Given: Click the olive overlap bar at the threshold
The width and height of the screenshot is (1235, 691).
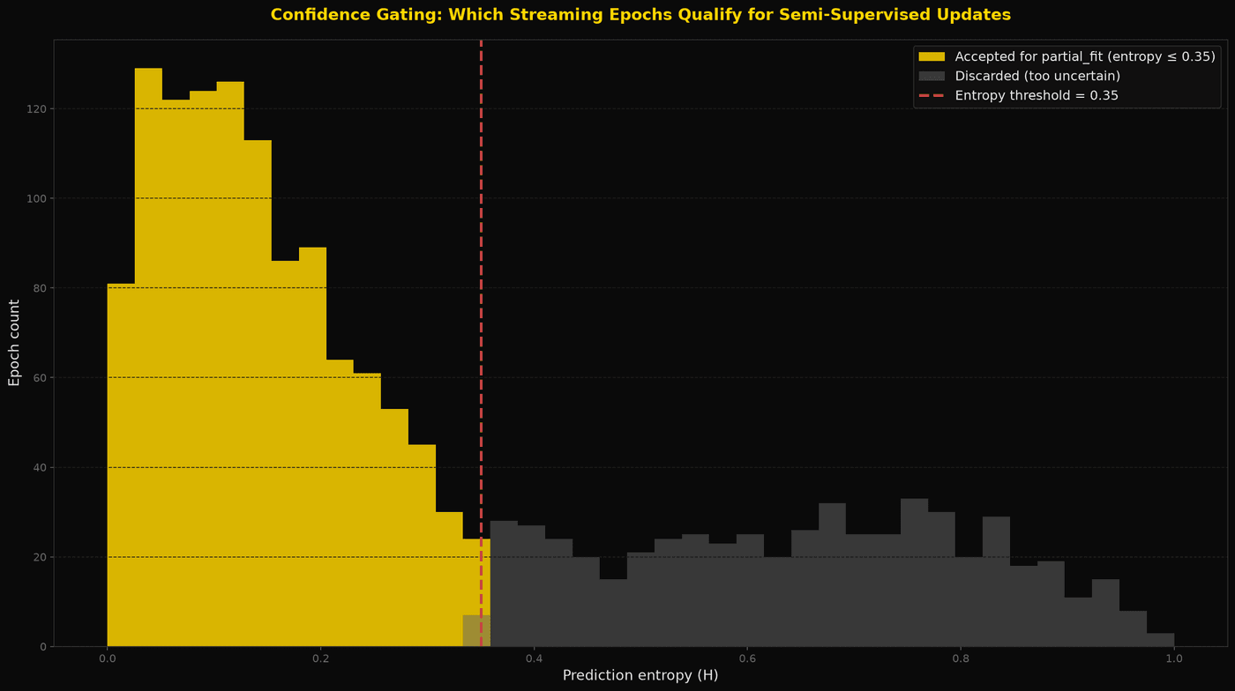Looking at the screenshot, I should pos(476,630).
